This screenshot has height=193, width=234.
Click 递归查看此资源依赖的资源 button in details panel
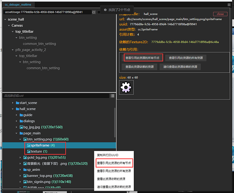tap(180, 67)
